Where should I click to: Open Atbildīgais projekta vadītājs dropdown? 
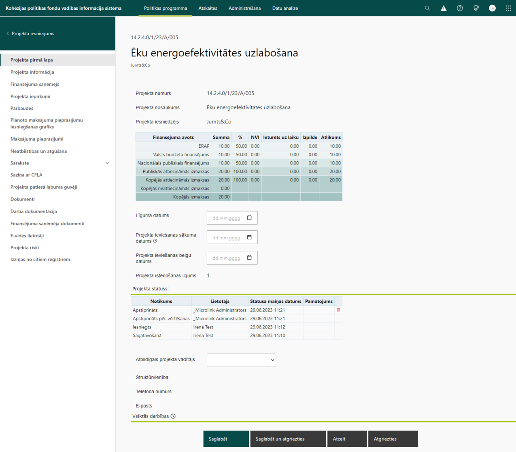pos(241,360)
